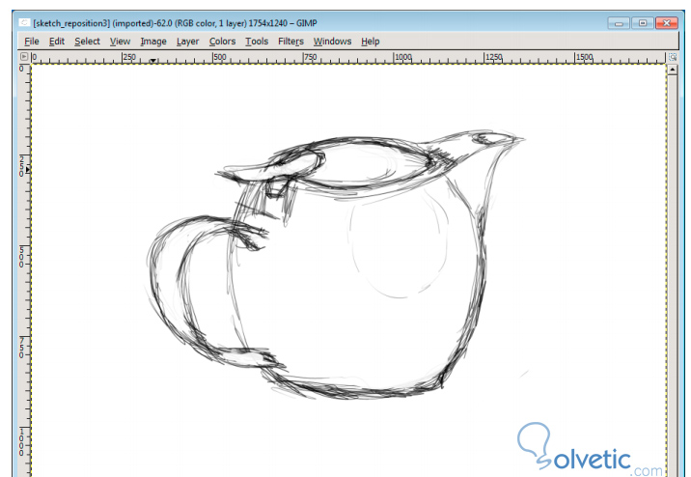Open the Colors menu
The height and width of the screenshot is (477, 691).
[222, 42]
